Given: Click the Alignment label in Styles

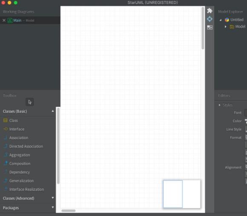Looking at the screenshot, I should (233, 168).
